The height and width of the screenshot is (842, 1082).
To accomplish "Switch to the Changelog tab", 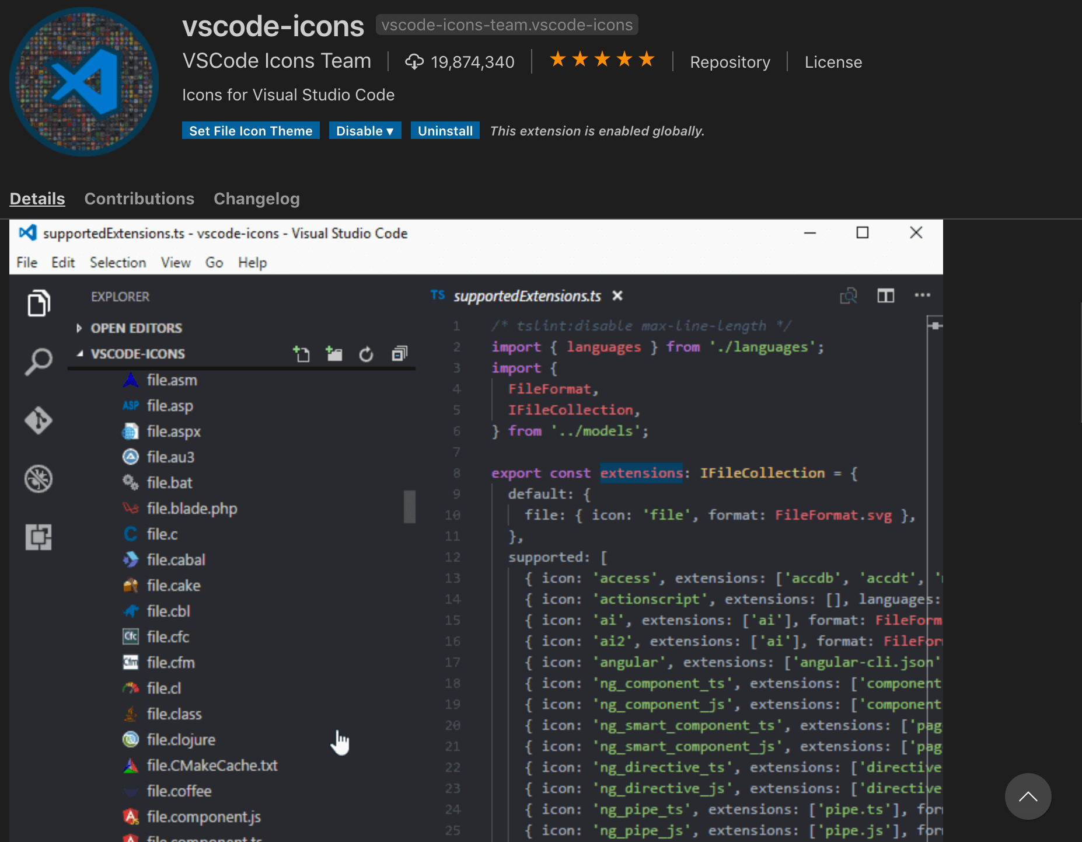I will point(256,199).
